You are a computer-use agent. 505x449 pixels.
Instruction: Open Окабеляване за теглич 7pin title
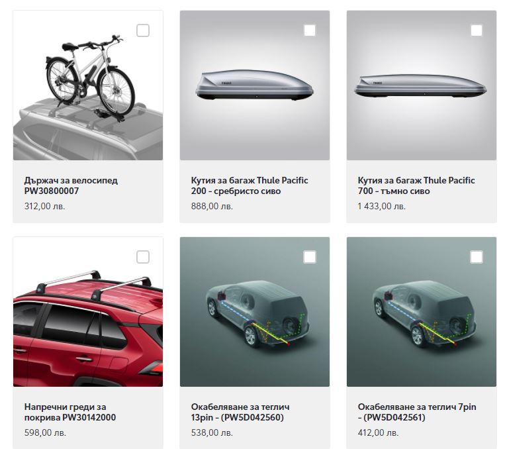417,413
